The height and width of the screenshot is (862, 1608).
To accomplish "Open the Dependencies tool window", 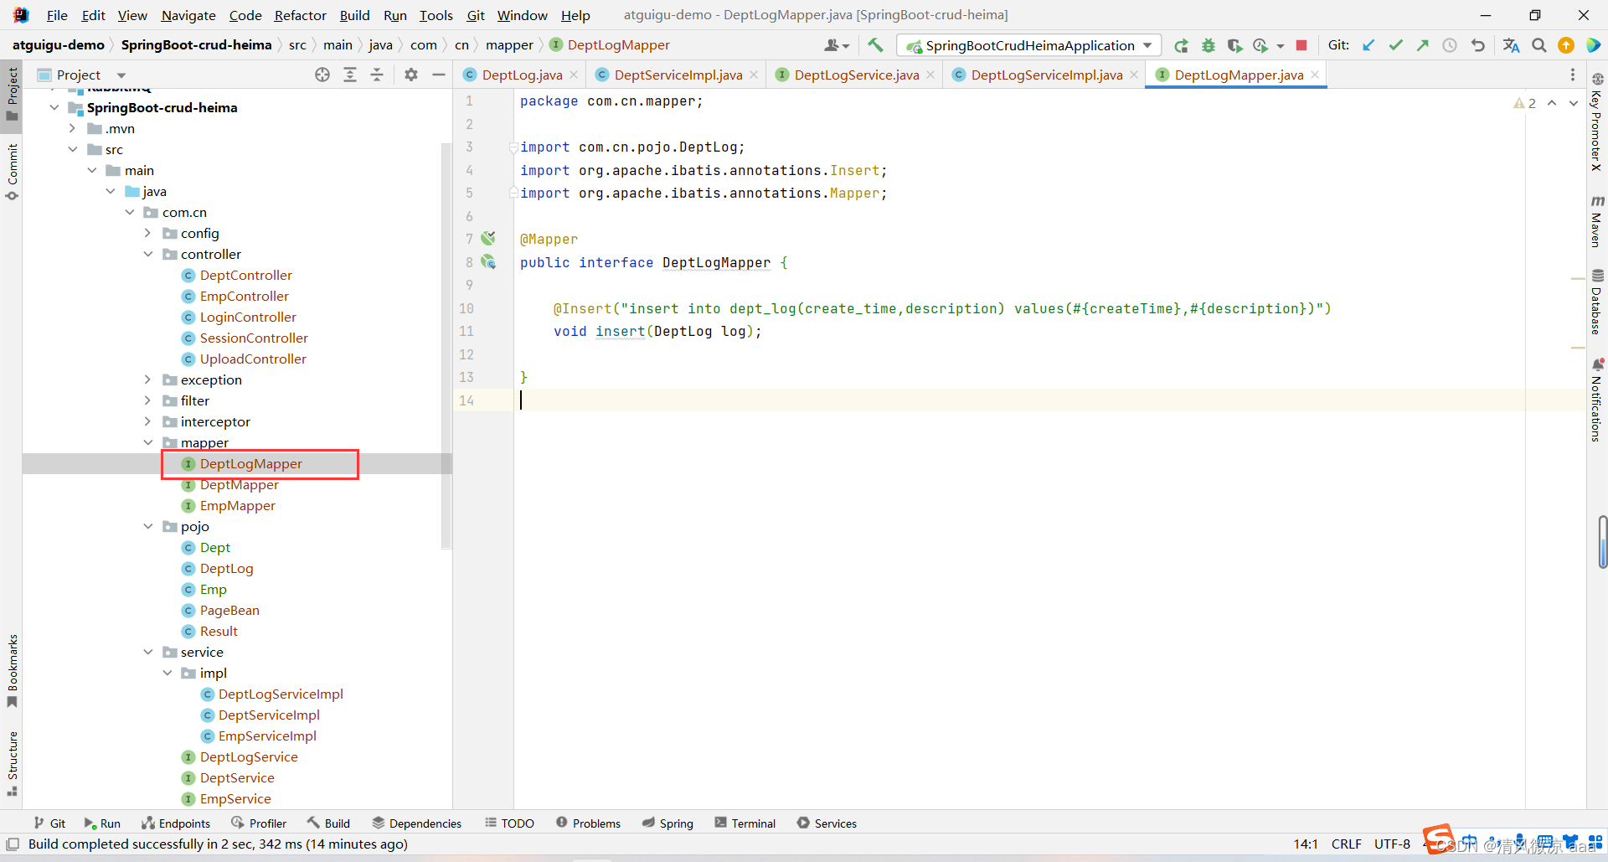I will click(x=416, y=823).
